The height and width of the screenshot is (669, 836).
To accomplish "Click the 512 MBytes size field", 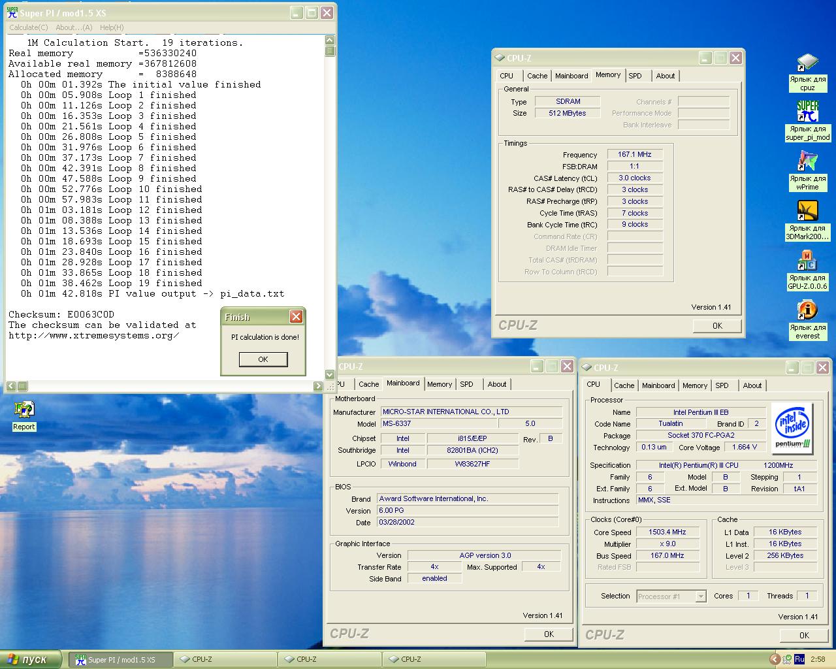I will point(568,113).
